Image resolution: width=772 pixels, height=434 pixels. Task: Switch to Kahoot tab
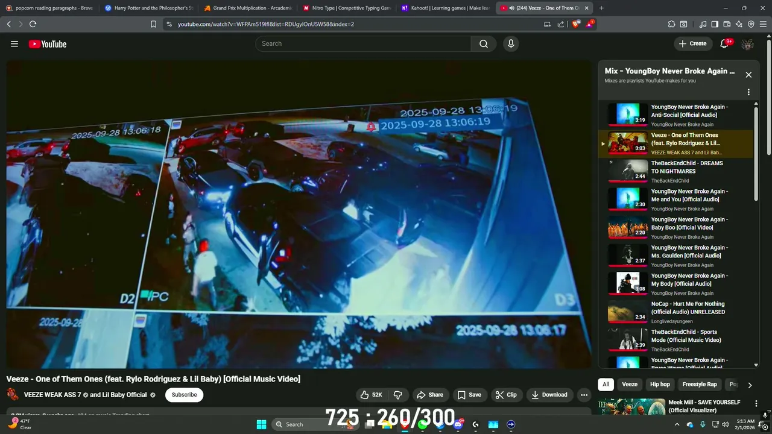[x=445, y=8]
